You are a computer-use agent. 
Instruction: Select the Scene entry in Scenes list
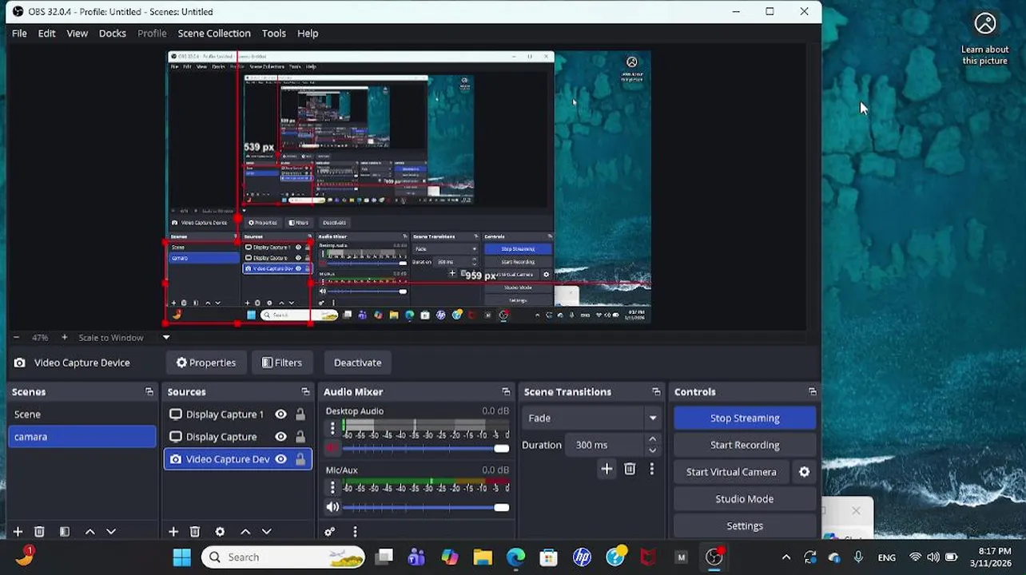coord(82,414)
